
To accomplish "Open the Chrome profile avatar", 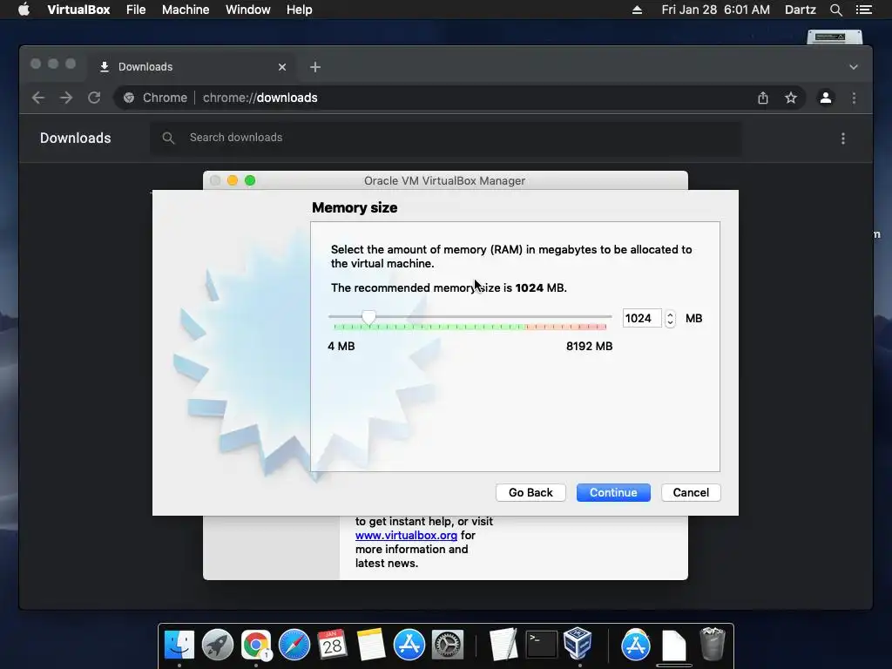I will pyautogui.click(x=826, y=98).
